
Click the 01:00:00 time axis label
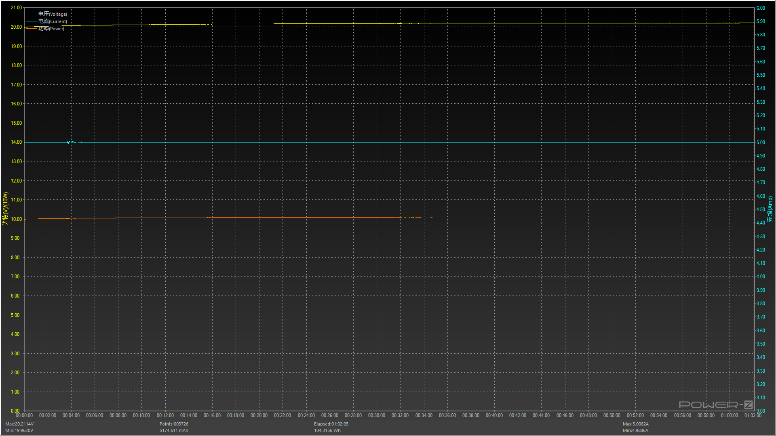(x=729, y=415)
